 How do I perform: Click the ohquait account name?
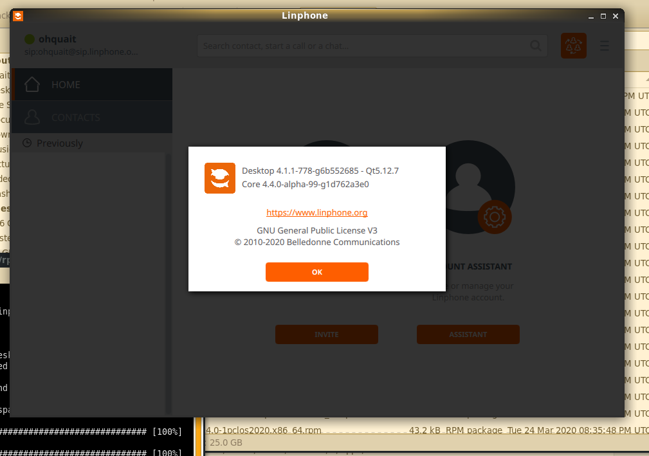coord(57,39)
